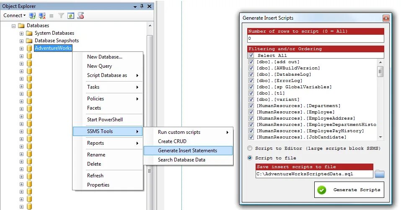The width and height of the screenshot is (401, 210).
Task: Close the Generate Insert Scripts dialog
Action: [386, 18]
